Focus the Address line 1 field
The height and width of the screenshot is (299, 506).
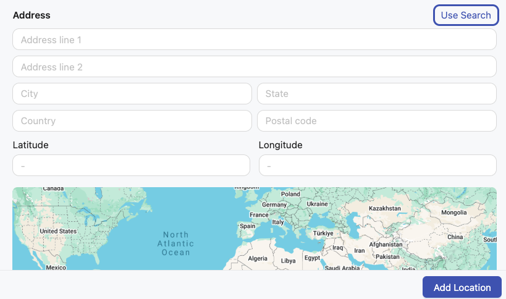pos(255,40)
